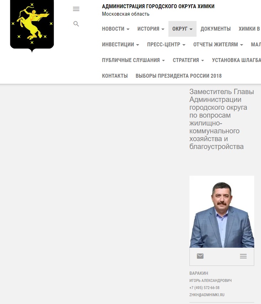
Task: Click the Khimki coat of arms logo
Action: [32, 26]
